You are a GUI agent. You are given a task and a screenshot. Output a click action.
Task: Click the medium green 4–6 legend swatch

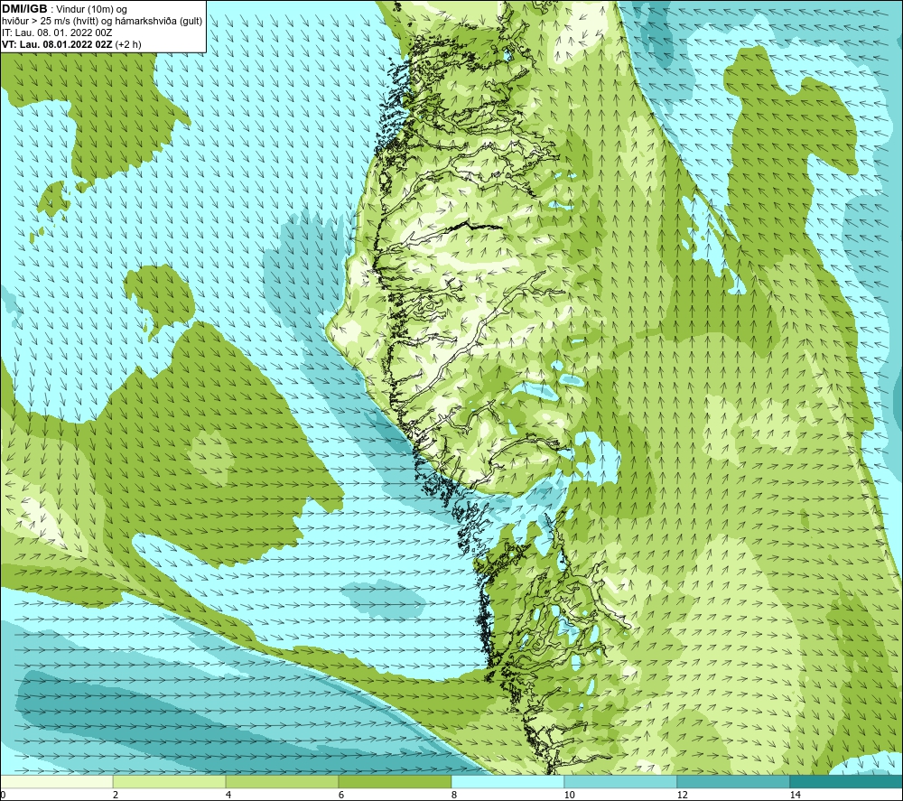click(282, 781)
